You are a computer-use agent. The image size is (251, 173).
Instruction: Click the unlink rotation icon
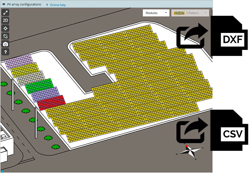pos(5,36)
